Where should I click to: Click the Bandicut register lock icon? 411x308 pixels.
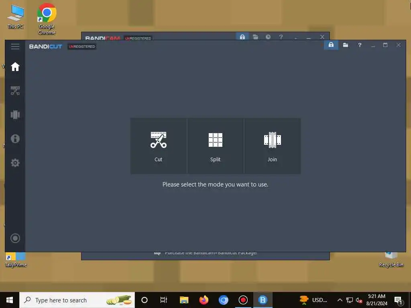click(331, 45)
